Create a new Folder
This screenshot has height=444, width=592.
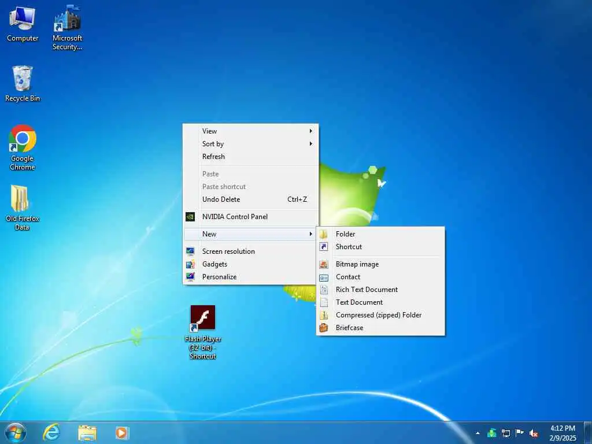(380, 234)
